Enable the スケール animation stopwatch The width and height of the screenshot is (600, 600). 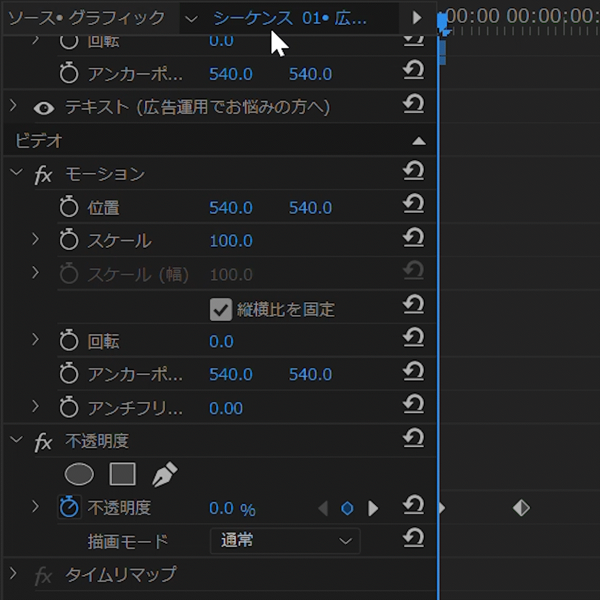click(69, 241)
